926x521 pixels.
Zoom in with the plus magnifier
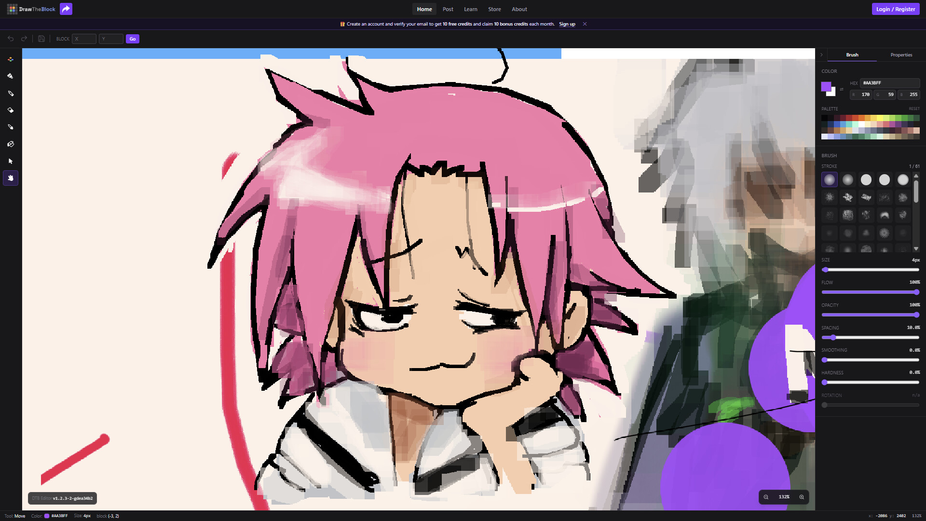802,497
